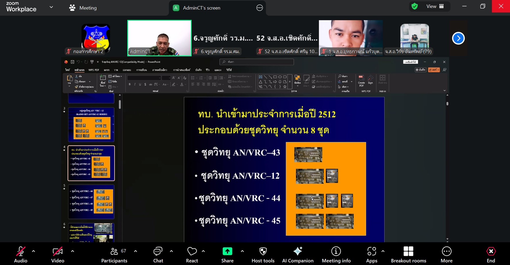Open the React emoji menu
This screenshot has width=510, height=265.
click(x=192, y=254)
